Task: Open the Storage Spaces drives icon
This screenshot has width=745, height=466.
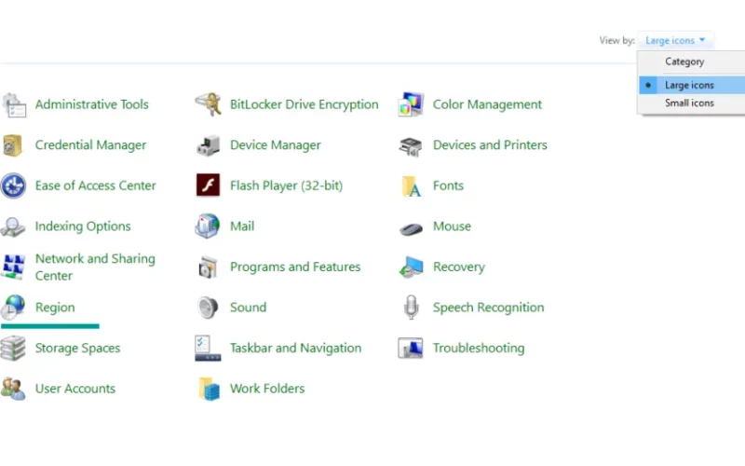Action: coord(13,348)
